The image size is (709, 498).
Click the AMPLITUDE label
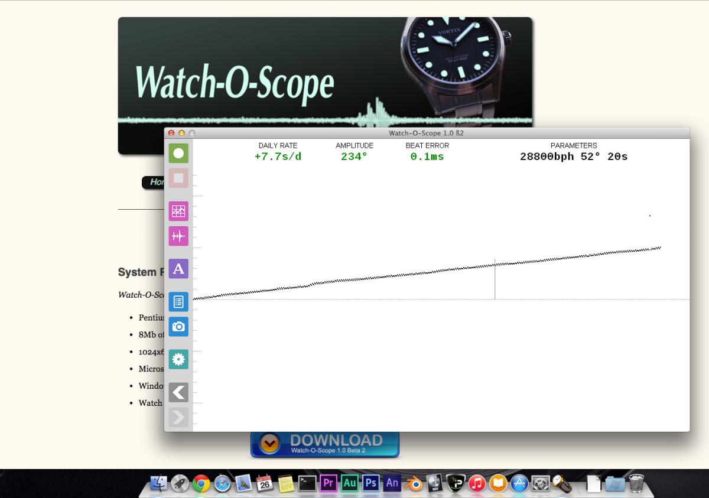pyautogui.click(x=354, y=145)
